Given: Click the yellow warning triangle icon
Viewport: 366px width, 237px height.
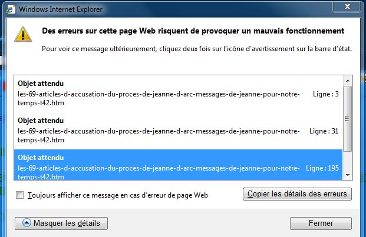Looking at the screenshot, I should tap(23, 34).
